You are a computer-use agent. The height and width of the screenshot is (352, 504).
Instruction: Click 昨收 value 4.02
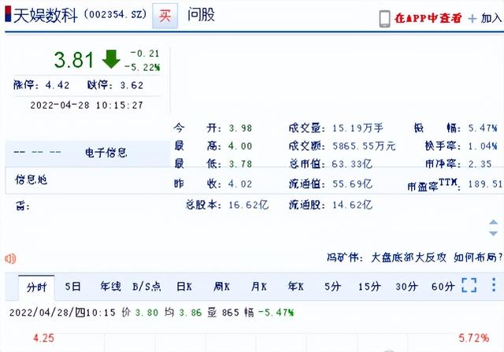[240, 184]
